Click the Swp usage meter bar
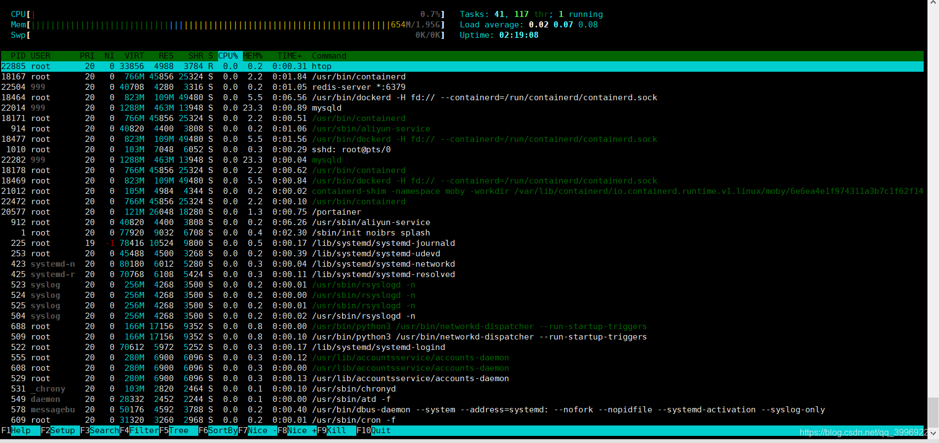 228,35
